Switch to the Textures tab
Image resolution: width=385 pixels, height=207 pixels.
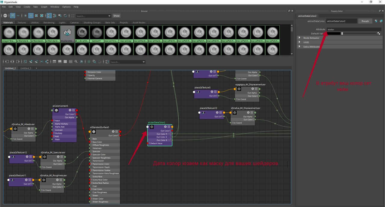(x=22, y=22)
